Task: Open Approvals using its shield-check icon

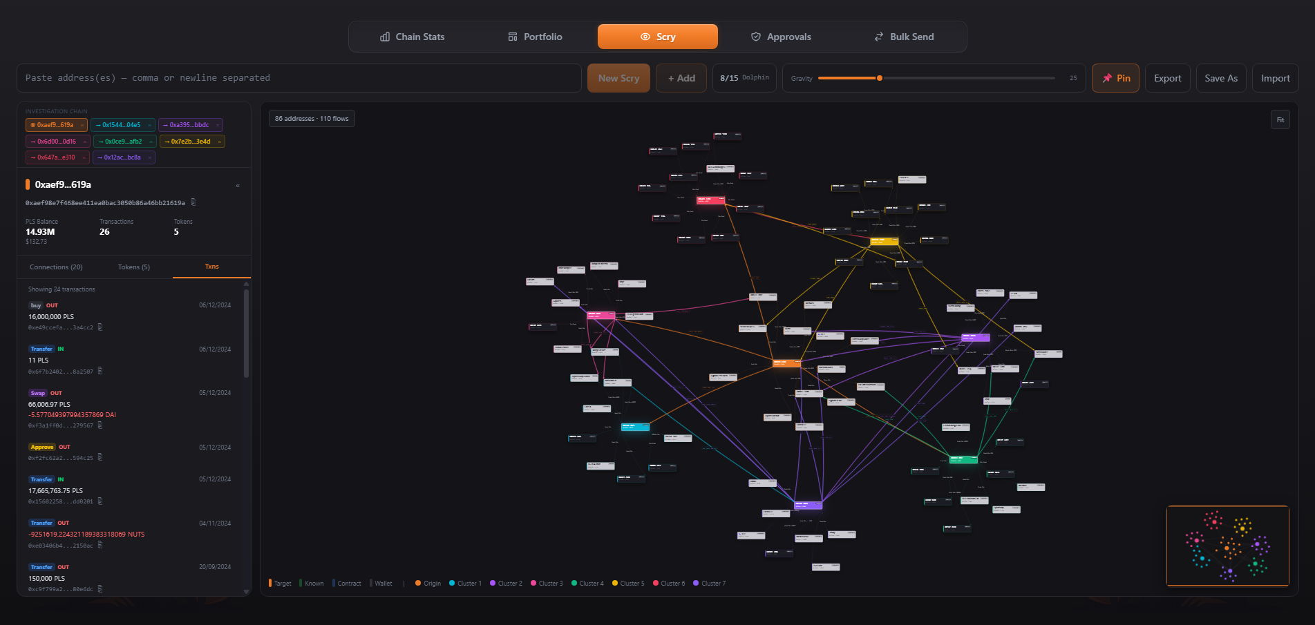Action: click(756, 37)
